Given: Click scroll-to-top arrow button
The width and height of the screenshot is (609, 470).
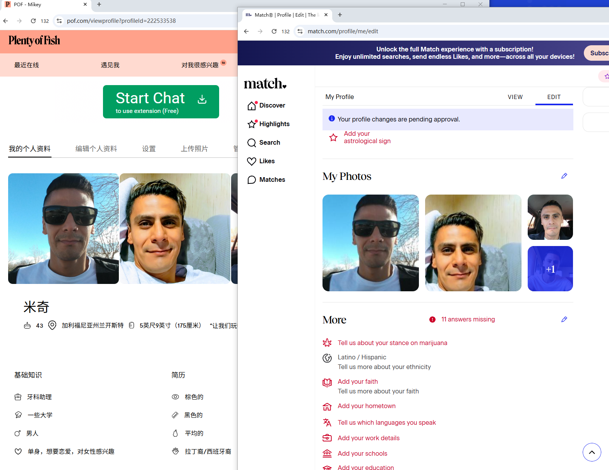Looking at the screenshot, I should pos(592,452).
